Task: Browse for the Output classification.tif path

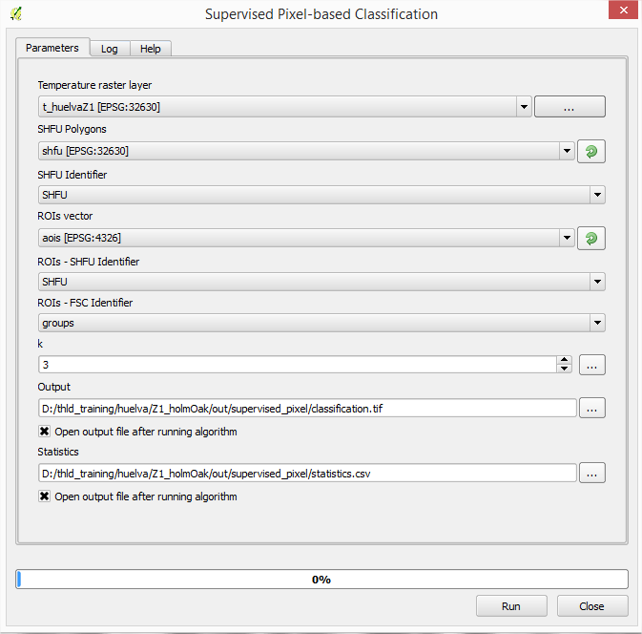Action: (x=591, y=408)
